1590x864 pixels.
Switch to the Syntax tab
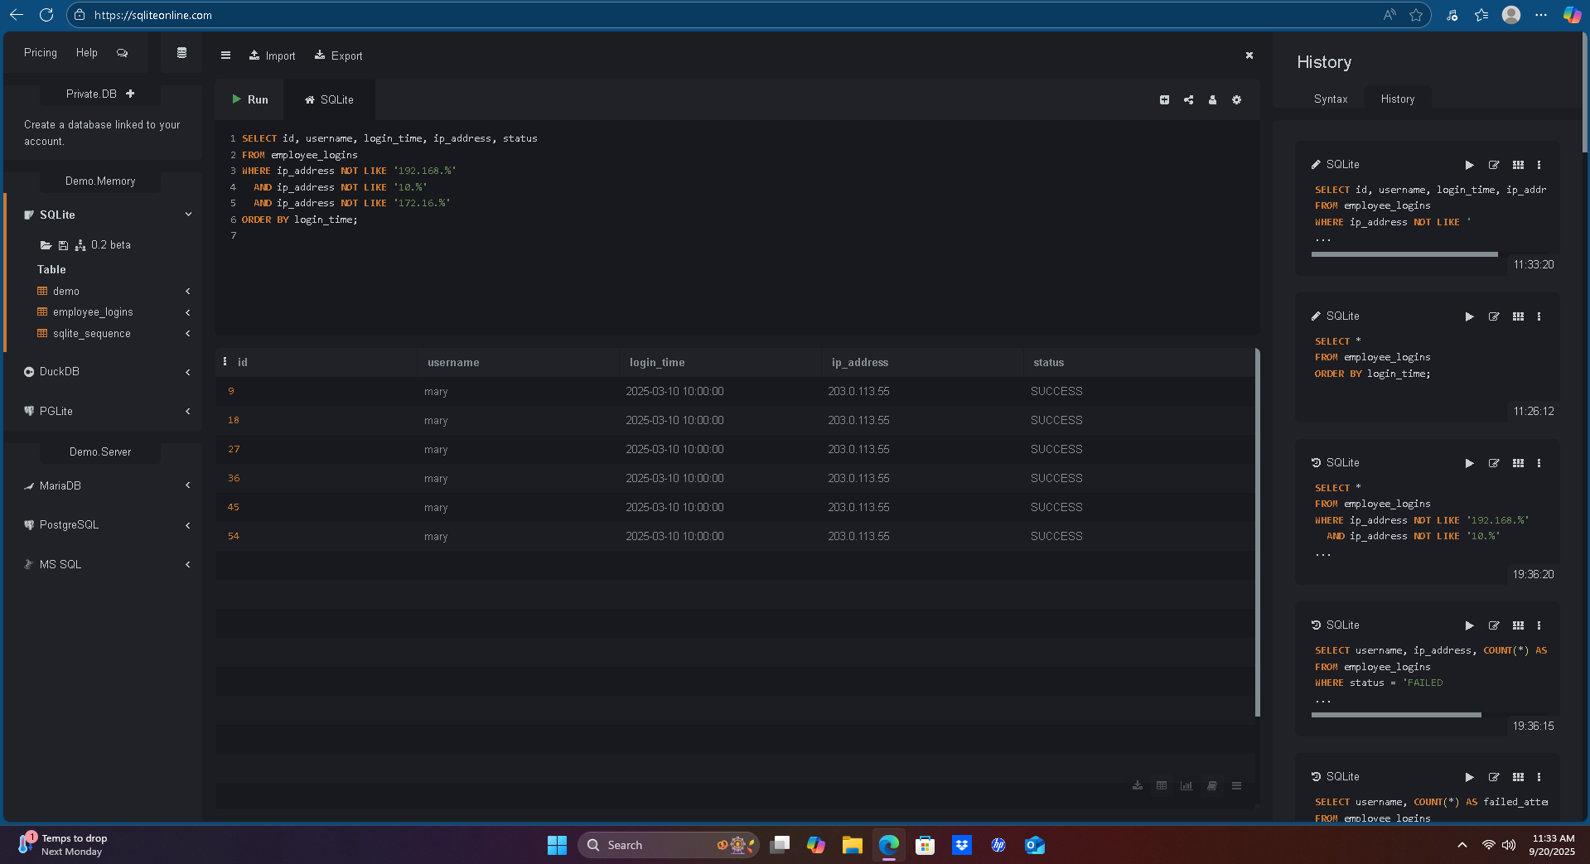pos(1330,99)
